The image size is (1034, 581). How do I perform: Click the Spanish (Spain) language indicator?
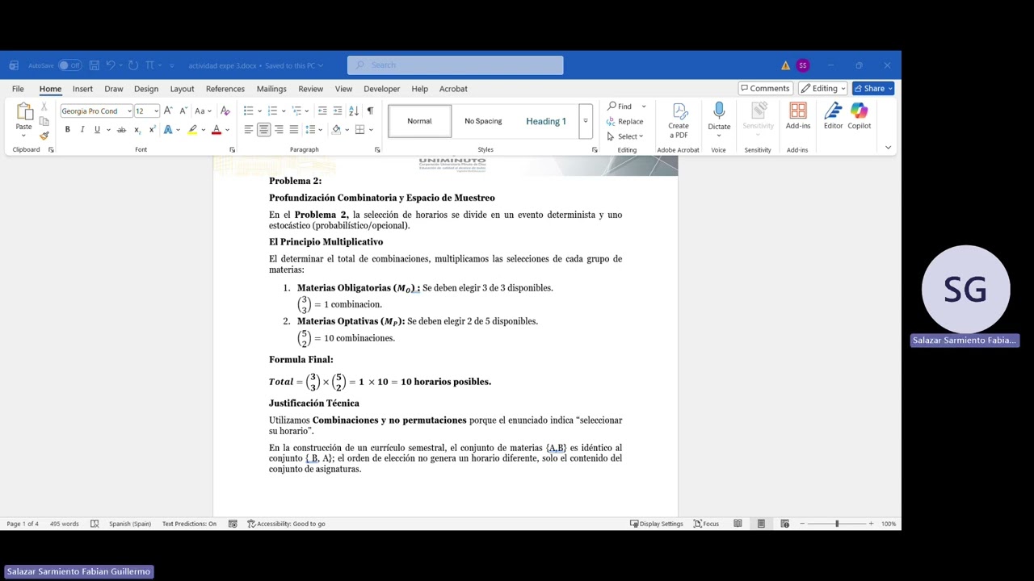[130, 524]
